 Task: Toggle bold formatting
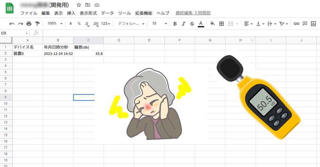pyautogui.click(x=175, y=24)
